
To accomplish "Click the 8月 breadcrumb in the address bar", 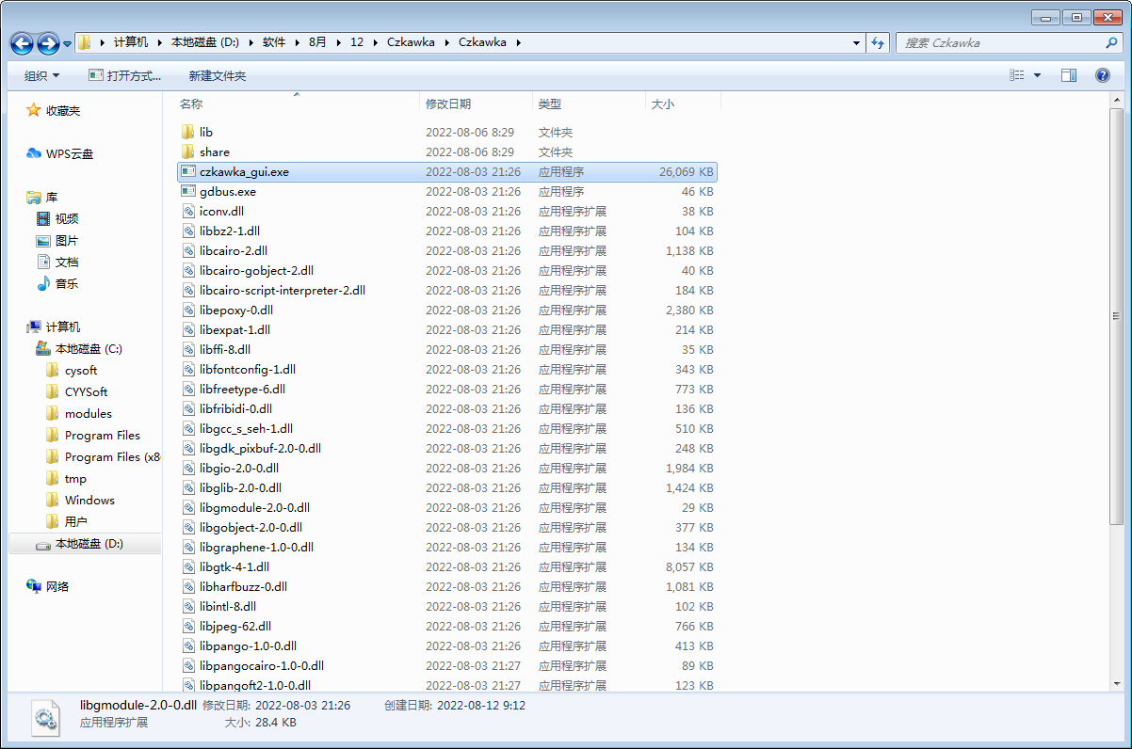I will (317, 42).
